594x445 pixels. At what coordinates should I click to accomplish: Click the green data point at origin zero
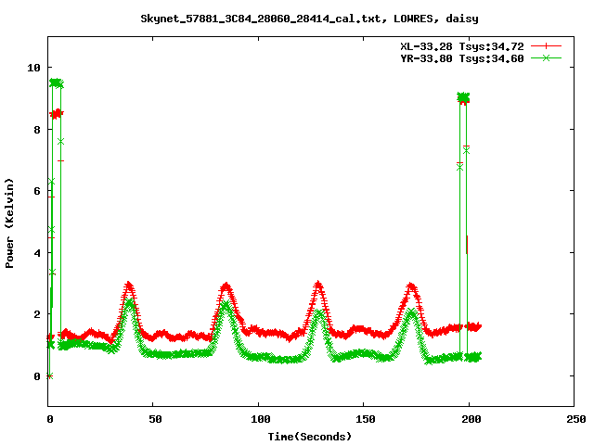point(49,376)
